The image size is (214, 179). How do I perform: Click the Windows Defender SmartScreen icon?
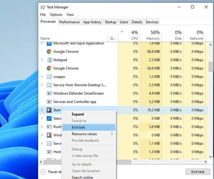pos(49,93)
